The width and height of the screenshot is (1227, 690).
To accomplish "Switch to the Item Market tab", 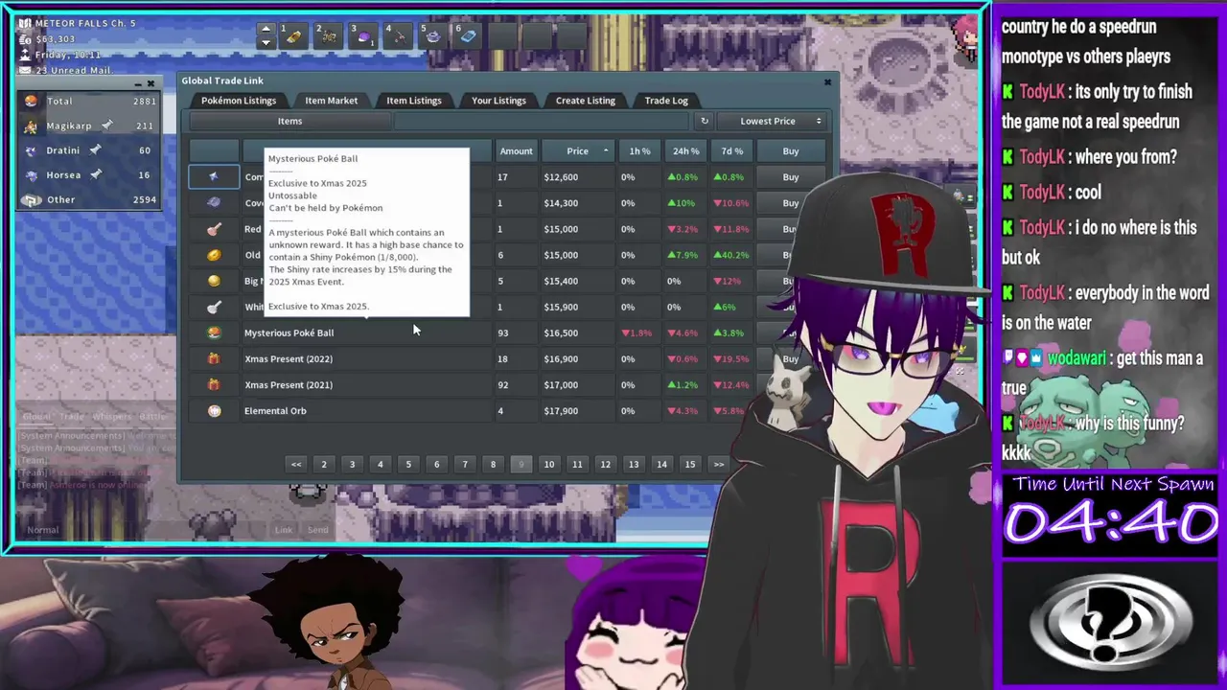I will (x=332, y=101).
